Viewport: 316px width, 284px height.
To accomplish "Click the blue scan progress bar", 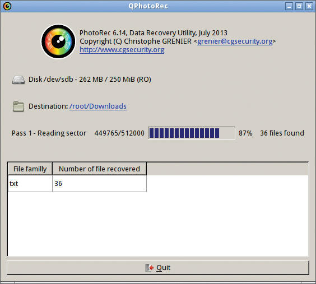I will coord(192,133).
